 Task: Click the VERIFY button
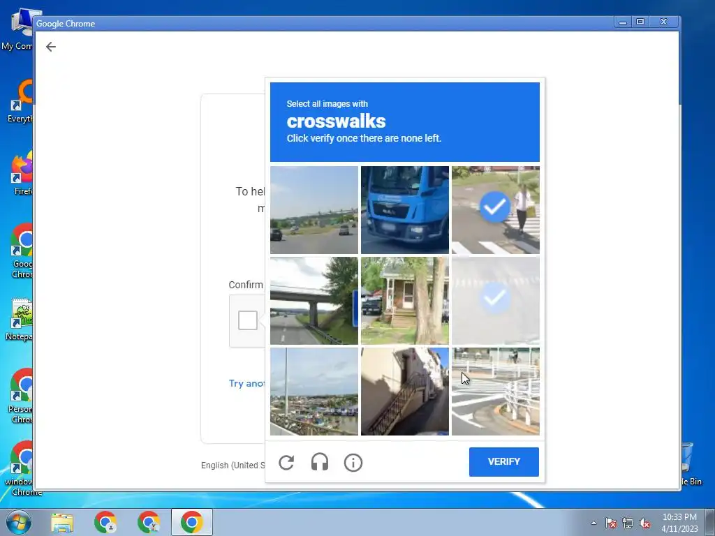click(504, 462)
